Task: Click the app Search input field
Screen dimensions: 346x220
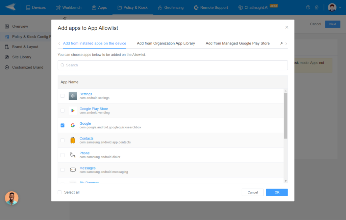Action: [x=172, y=65]
